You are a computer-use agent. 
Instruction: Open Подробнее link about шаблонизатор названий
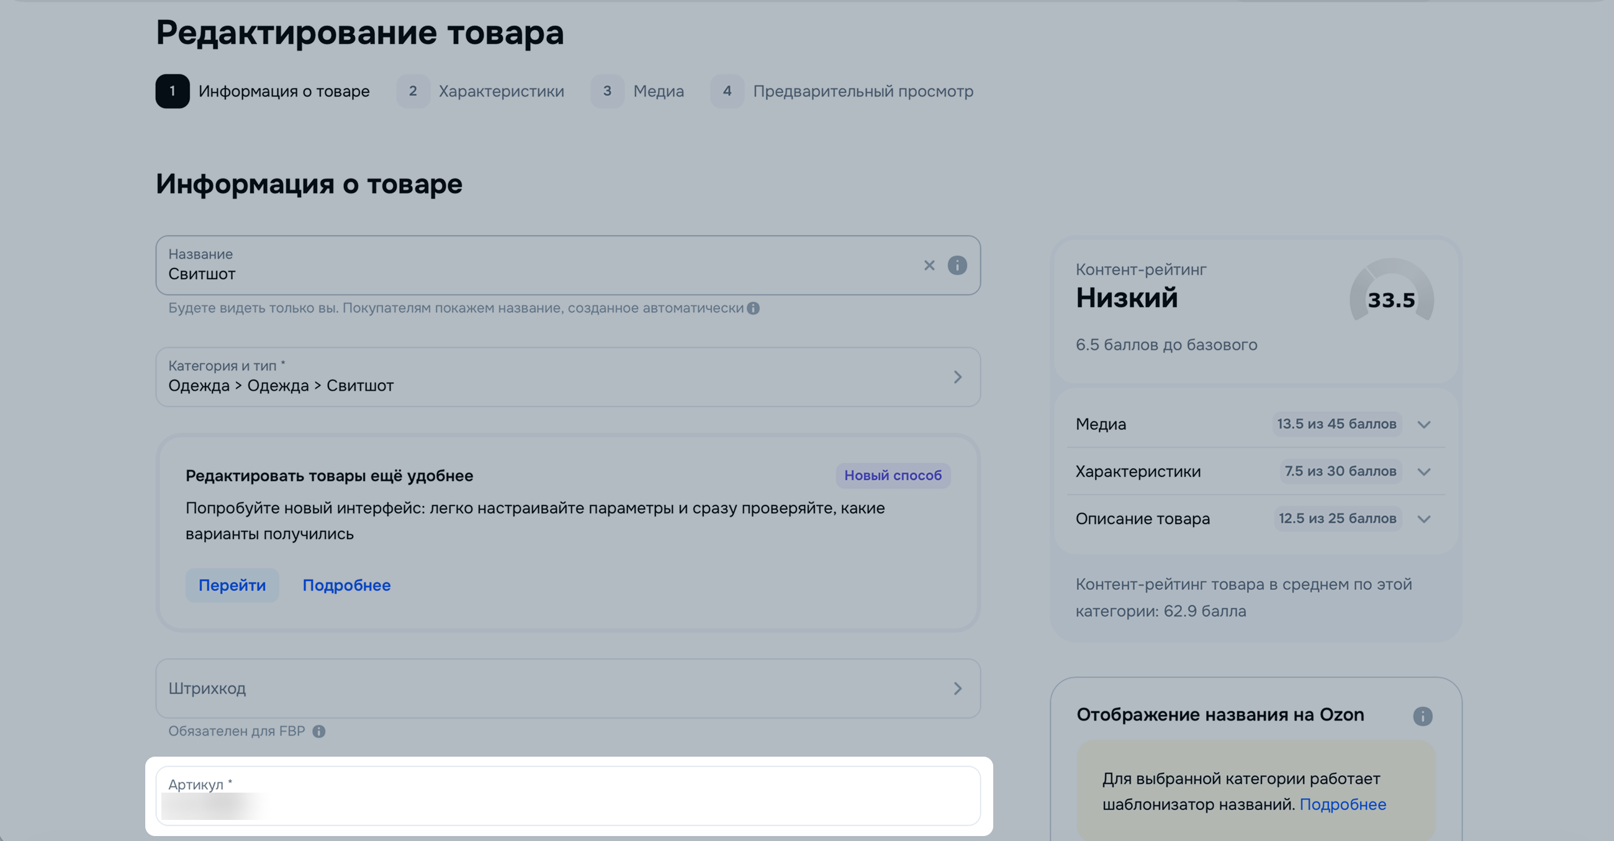pos(1343,804)
